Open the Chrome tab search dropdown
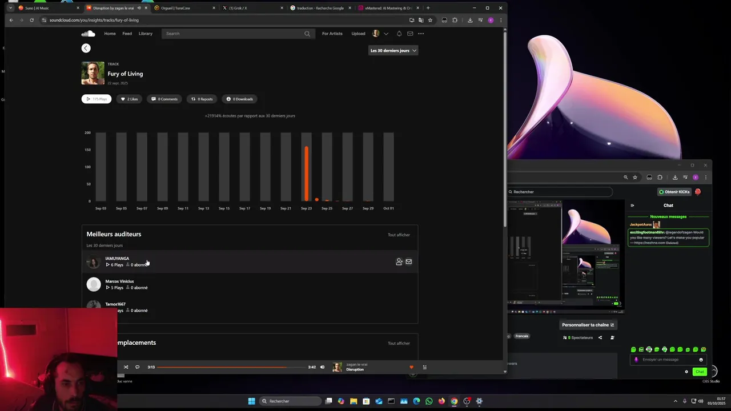The image size is (731, 411). (x=10, y=8)
